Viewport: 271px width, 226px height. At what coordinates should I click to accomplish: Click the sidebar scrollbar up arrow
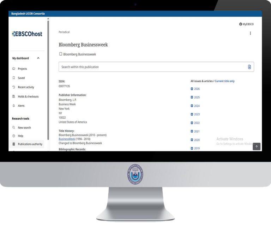(48, 19)
